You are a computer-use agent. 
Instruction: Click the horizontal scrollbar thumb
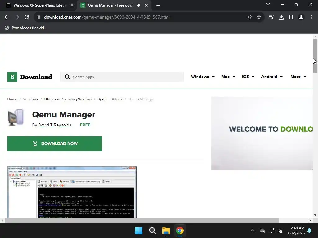click(x=142, y=220)
